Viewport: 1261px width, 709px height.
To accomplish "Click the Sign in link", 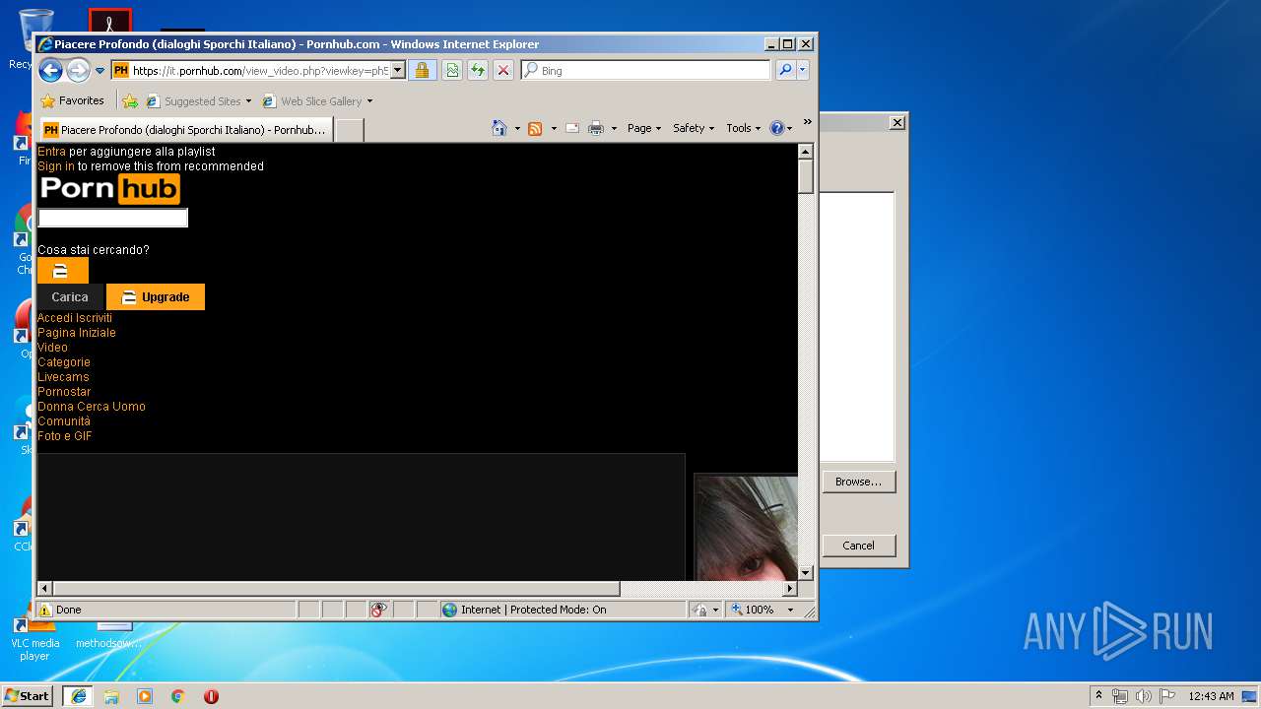I will tap(56, 166).
